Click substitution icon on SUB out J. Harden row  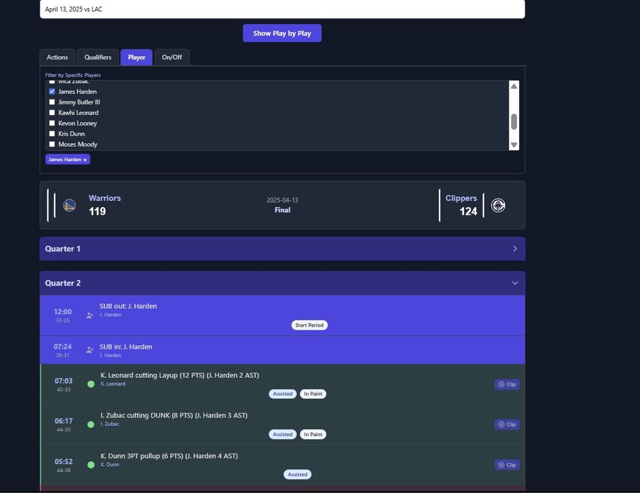[x=90, y=315]
